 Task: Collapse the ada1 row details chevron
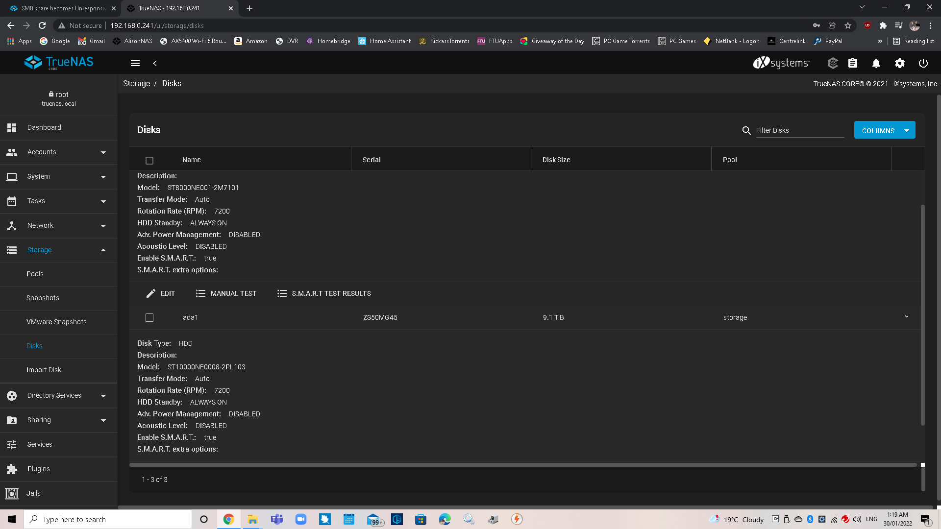pyautogui.click(x=907, y=317)
